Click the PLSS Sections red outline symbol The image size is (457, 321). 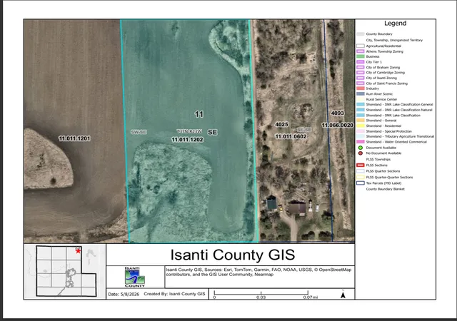(361, 165)
